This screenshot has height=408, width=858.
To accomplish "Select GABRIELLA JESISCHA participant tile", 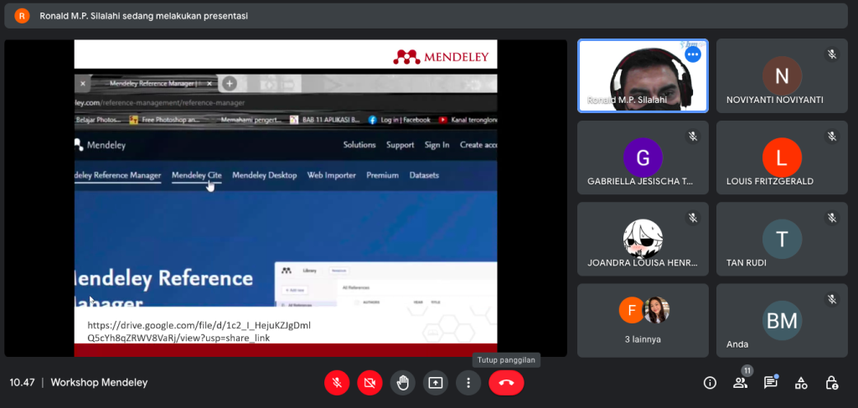I will pyautogui.click(x=643, y=158).
